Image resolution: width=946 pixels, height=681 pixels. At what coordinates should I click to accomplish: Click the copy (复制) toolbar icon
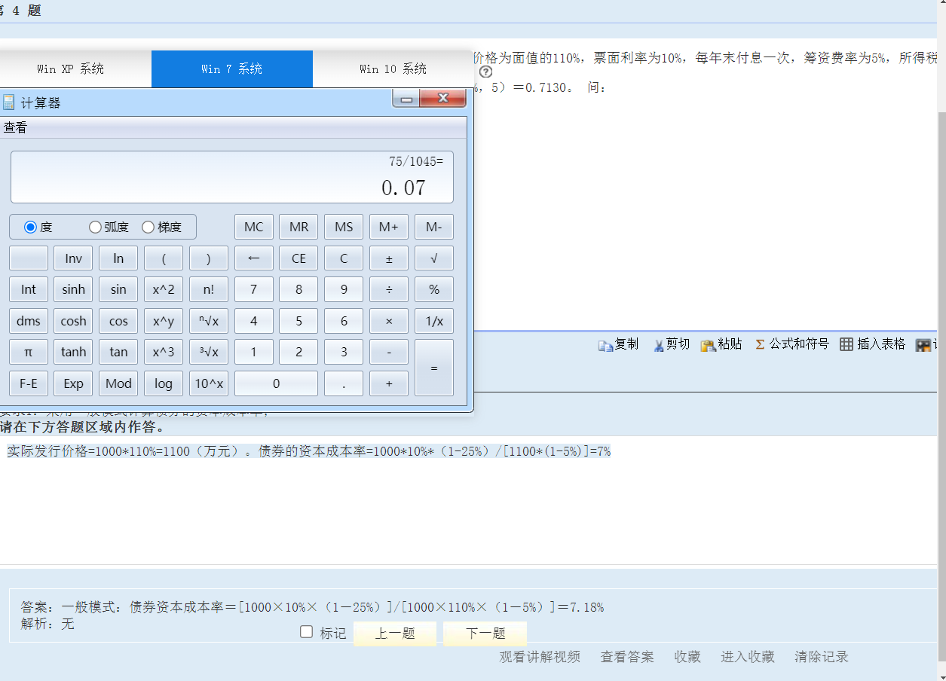[606, 345]
